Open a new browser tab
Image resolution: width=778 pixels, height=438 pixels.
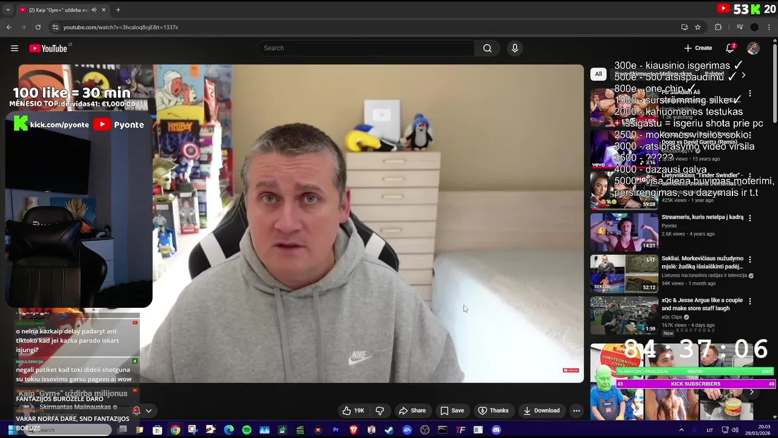point(118,10)
